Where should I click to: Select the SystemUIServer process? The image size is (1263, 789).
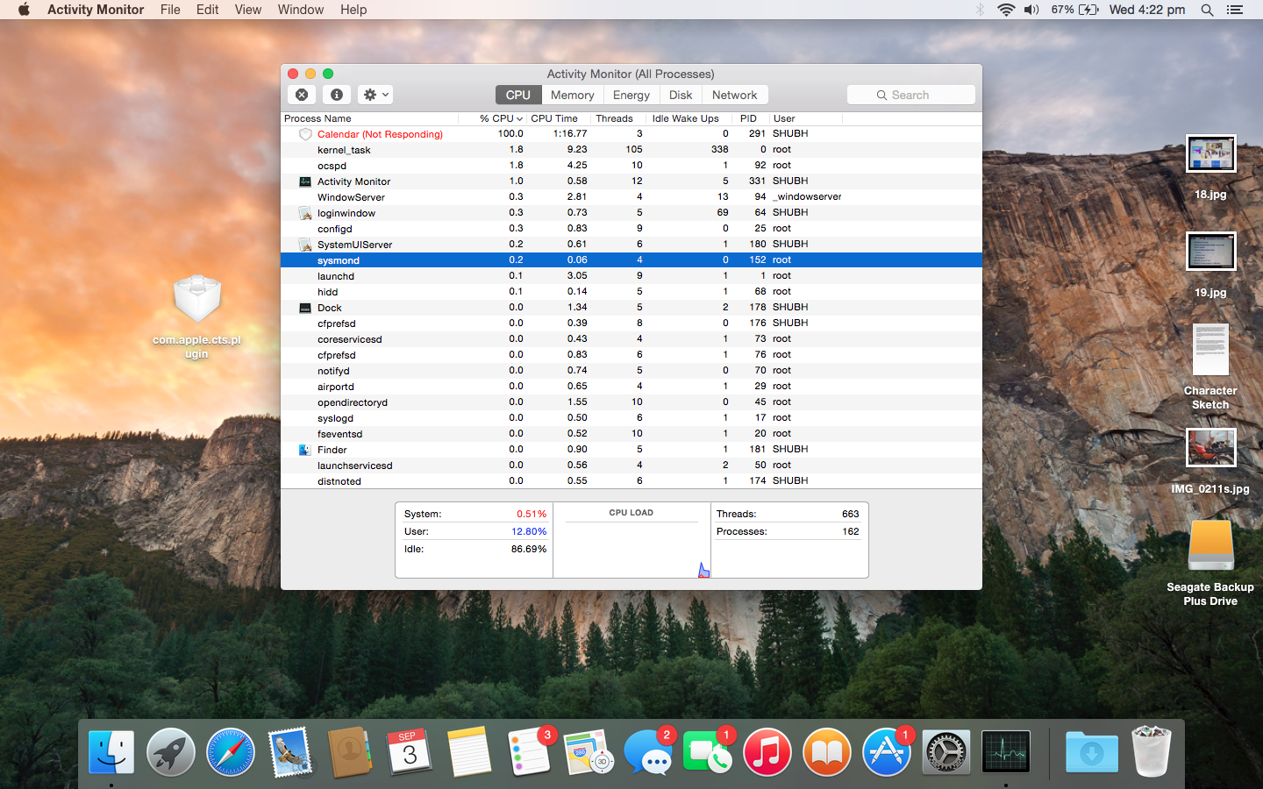coord(631,245)
